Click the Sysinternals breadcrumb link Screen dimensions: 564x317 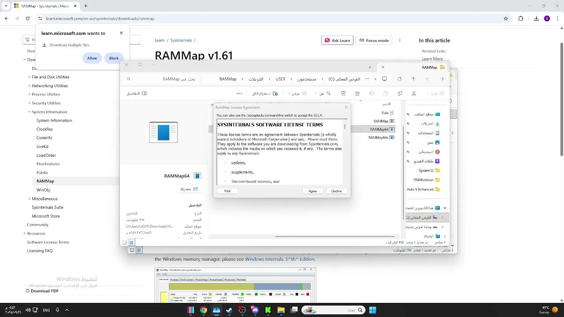pyautogui.click(x=181, y=40)
